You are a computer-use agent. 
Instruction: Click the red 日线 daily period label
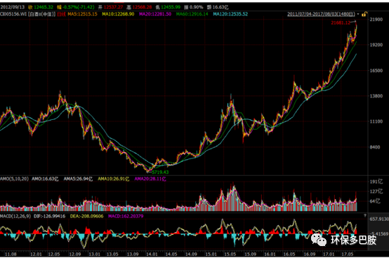coord(61,14)
